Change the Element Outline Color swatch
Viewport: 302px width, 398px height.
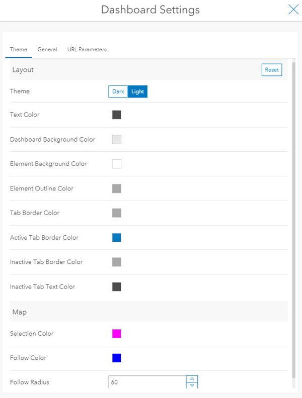pyautogui.click(x=117, y=188)
